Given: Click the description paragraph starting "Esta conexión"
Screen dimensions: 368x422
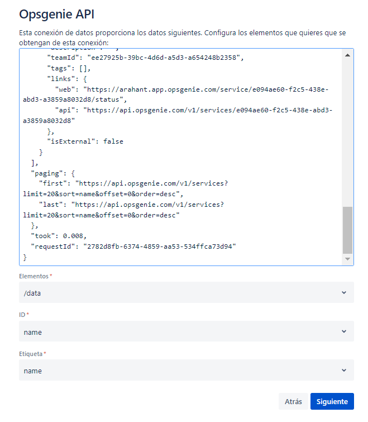Looking at the screenshot, I should (x=182, y=37).
